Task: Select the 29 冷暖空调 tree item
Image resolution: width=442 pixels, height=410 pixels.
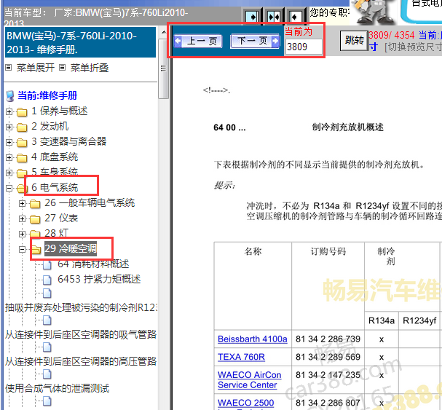Action: (x=71, y=248)
